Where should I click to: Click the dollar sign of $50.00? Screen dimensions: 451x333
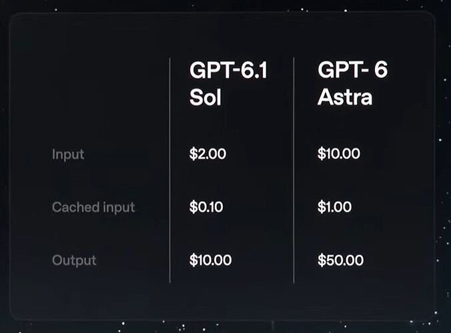(x=321, y=260)
